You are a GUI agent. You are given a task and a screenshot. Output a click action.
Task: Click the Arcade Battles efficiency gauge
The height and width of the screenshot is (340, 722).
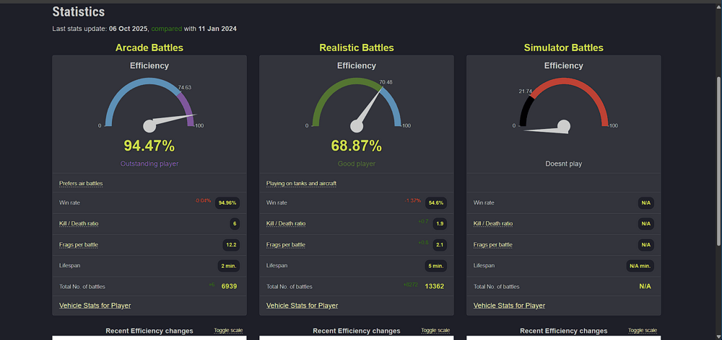click(x=149, y=104)
